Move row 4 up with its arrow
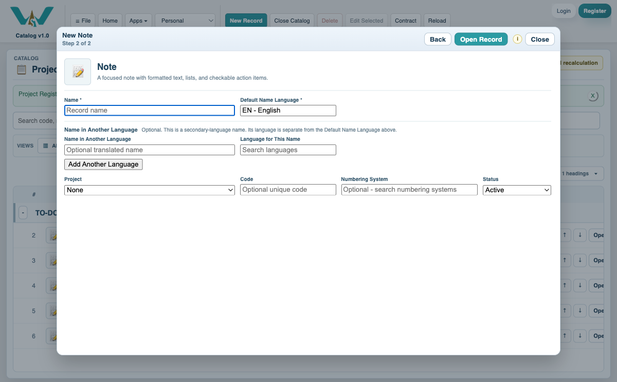The height and width of the screenshot is (382, 617). (565, 285)
